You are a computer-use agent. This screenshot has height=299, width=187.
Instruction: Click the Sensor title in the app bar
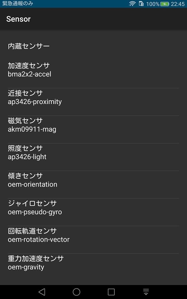point(18,19)
